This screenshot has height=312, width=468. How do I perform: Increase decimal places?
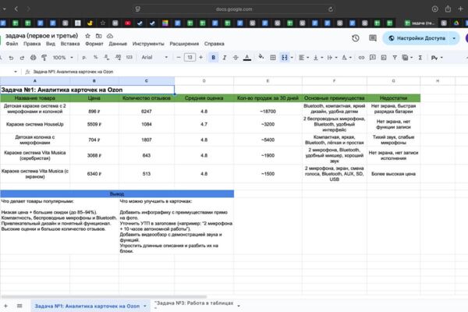[118, 57]
